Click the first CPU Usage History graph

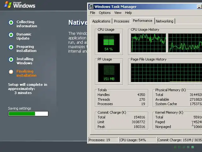click(x=148, y=43)
